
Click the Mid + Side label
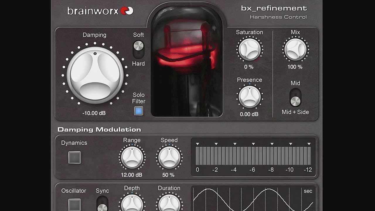295,112
